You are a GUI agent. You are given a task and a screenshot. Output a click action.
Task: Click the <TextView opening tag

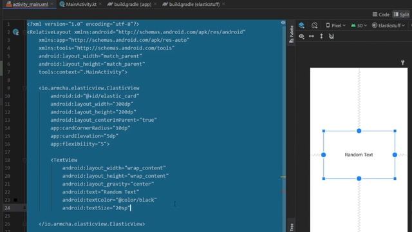pos(64,160)
